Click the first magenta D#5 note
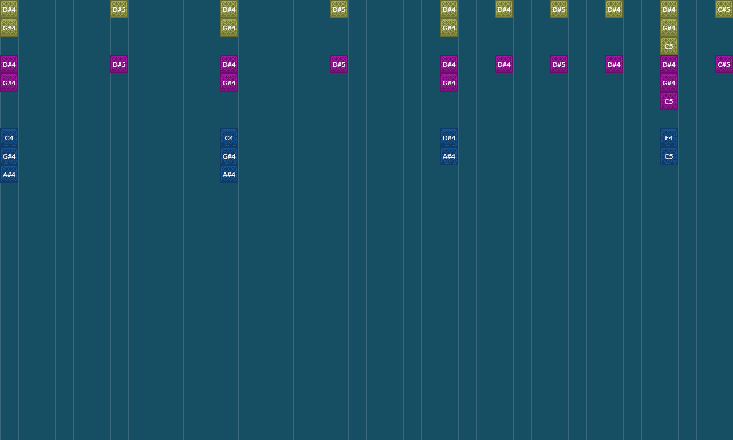The height and width of the screenshot is (440, 733). (119, 64)
